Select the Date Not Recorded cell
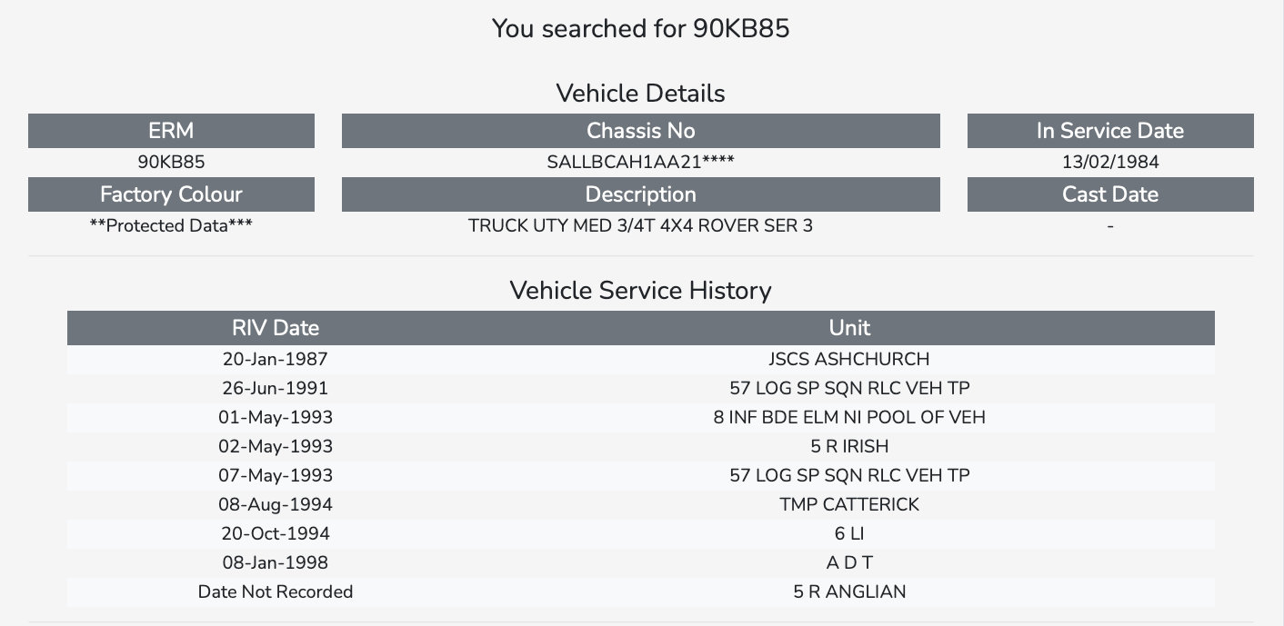 [x=276, y=591]
